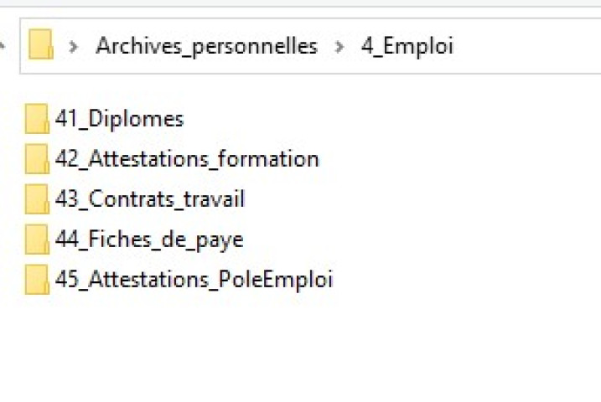Expand the chevron before Archives_personnelles
This screenshot has height=402, width=601.
coord(74,46)
